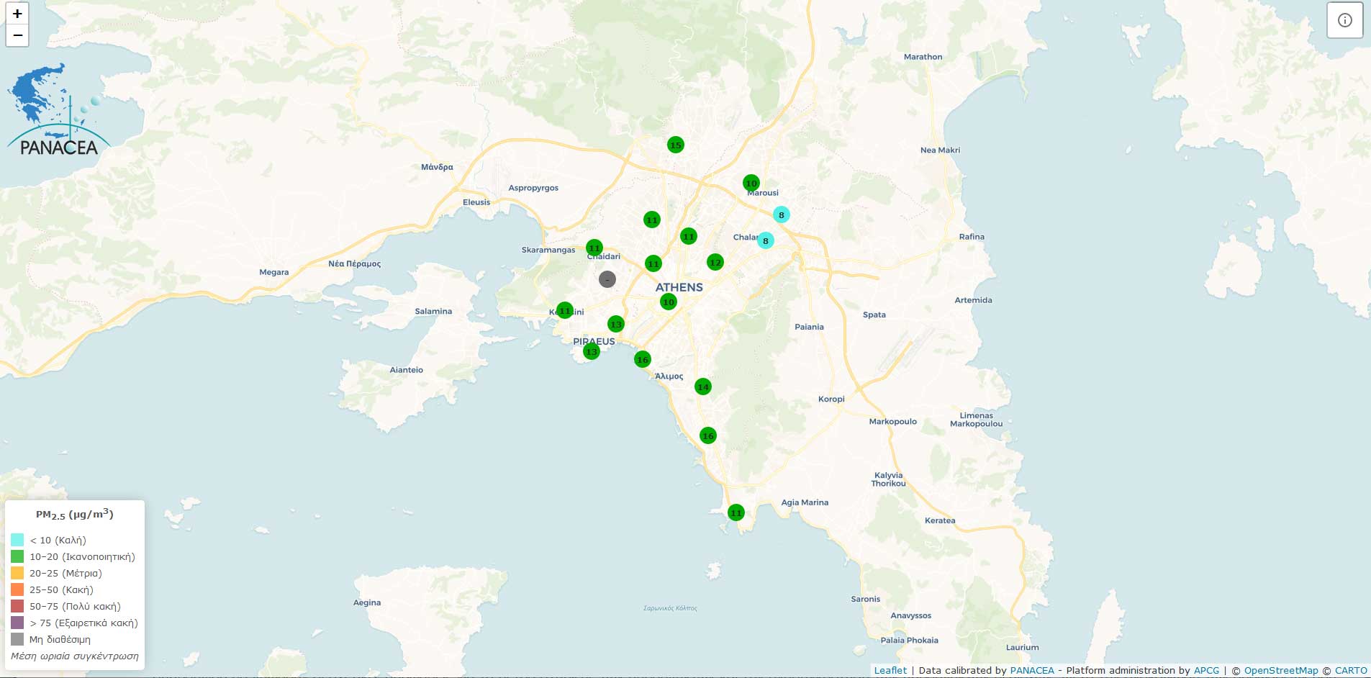Image resolution: width=1371 pixels, height=678 pixels.
Task: Open the CARTO link
Action: [x=1351, y=670]
